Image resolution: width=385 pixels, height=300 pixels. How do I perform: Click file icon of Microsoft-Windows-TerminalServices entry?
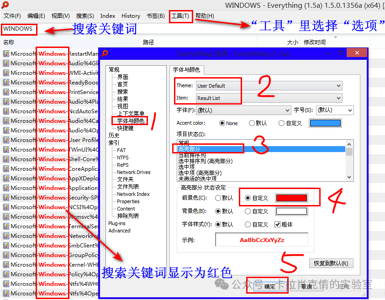(x=6, y=226)
